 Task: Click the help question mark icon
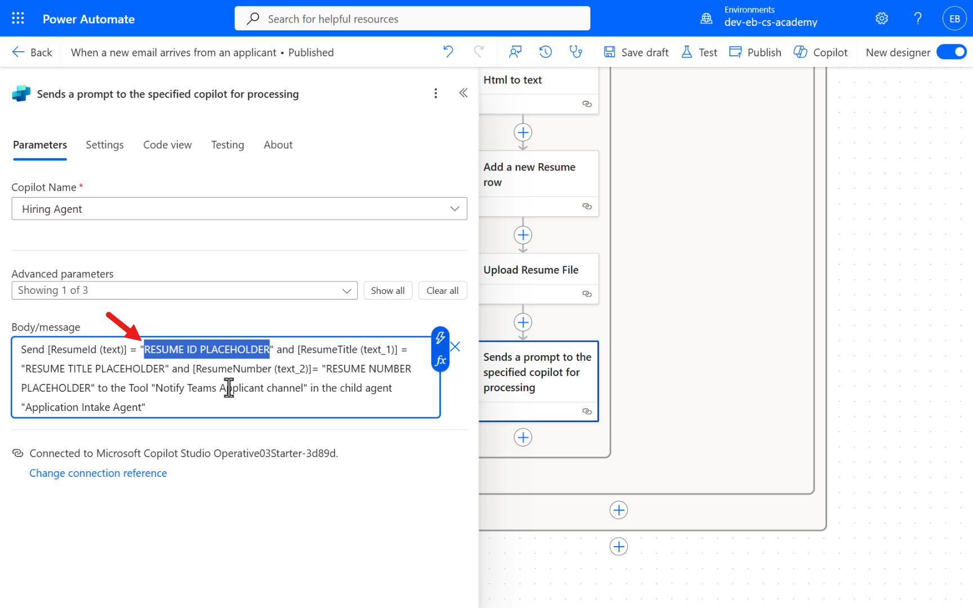click(917, 19)
